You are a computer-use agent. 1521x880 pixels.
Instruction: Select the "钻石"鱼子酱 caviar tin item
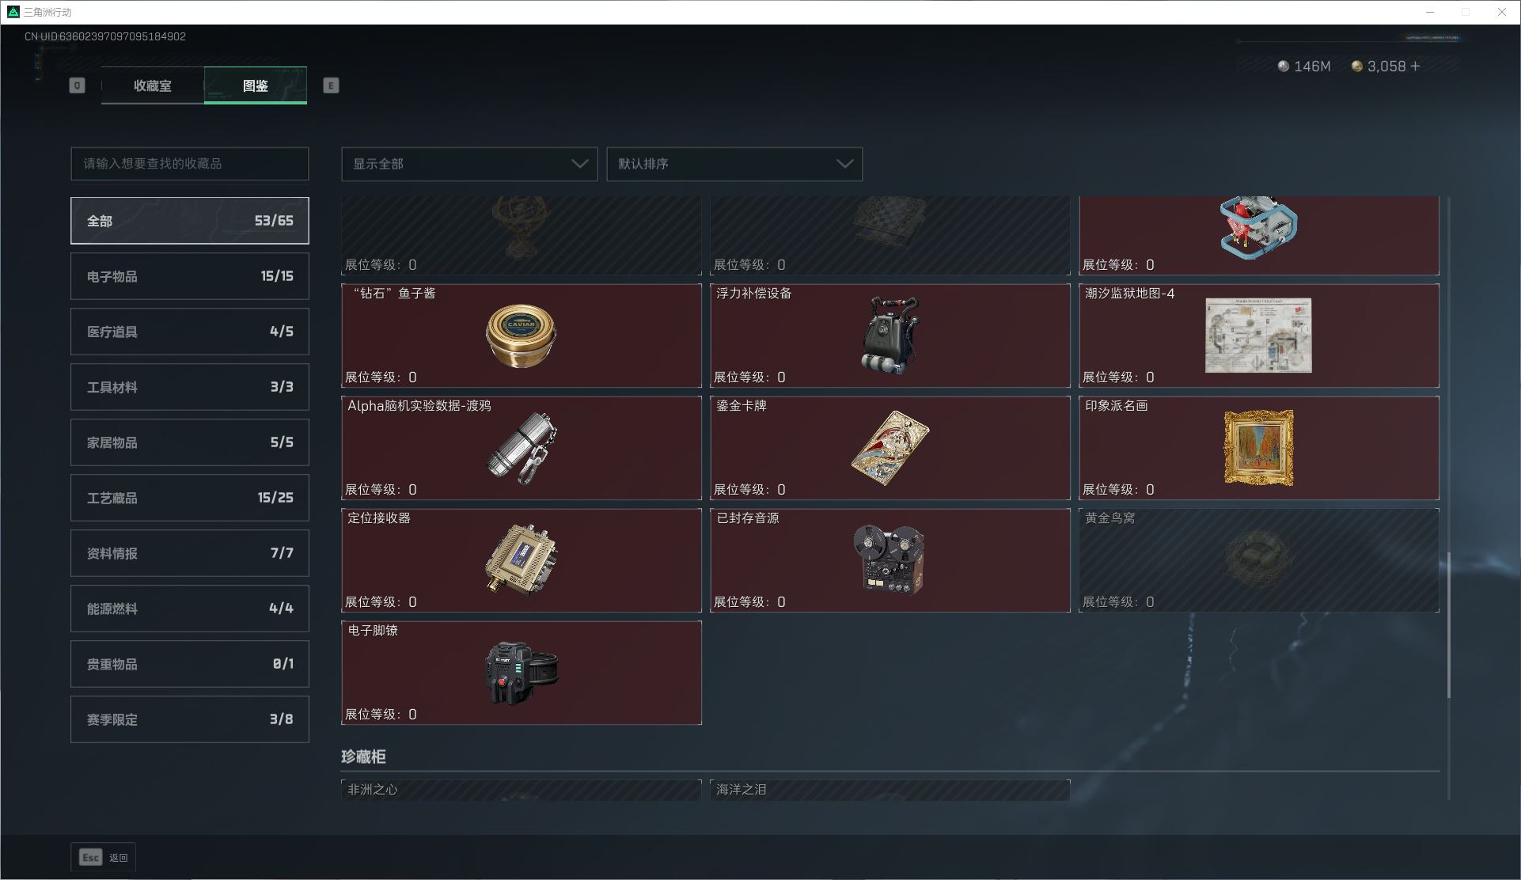521,336
